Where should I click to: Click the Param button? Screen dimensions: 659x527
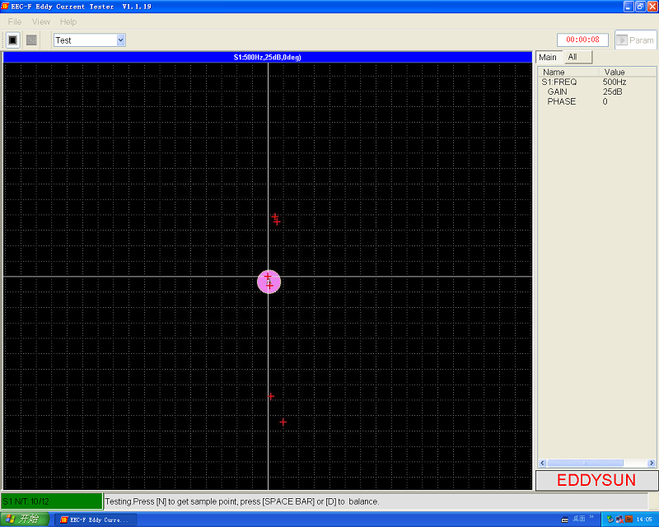(x=635, y=40)
